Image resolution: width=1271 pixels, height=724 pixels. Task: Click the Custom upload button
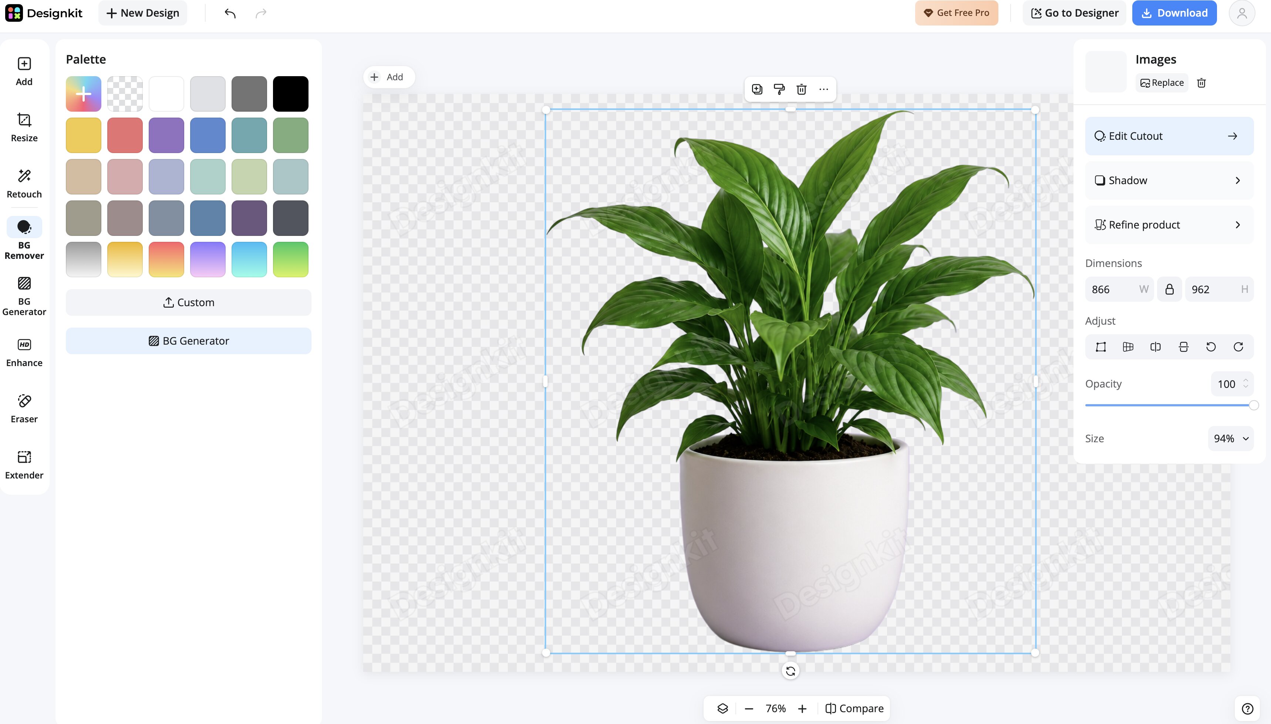pos(189,302)
